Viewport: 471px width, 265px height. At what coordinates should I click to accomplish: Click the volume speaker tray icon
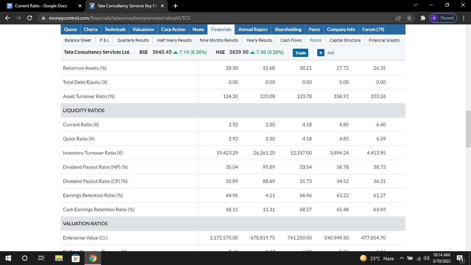(x=426, y=258)
